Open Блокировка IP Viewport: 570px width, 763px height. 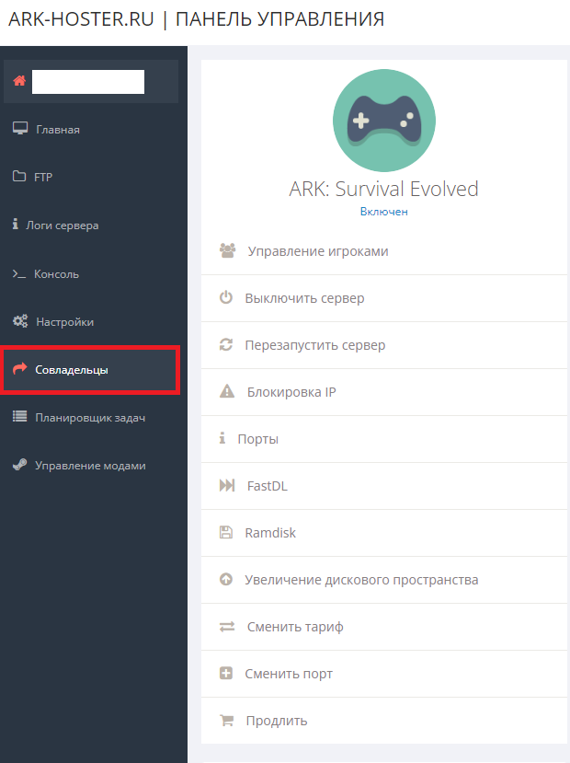[384, 392]
